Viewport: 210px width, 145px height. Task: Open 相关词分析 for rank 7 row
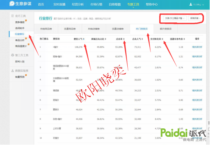[x=197, y=109]
